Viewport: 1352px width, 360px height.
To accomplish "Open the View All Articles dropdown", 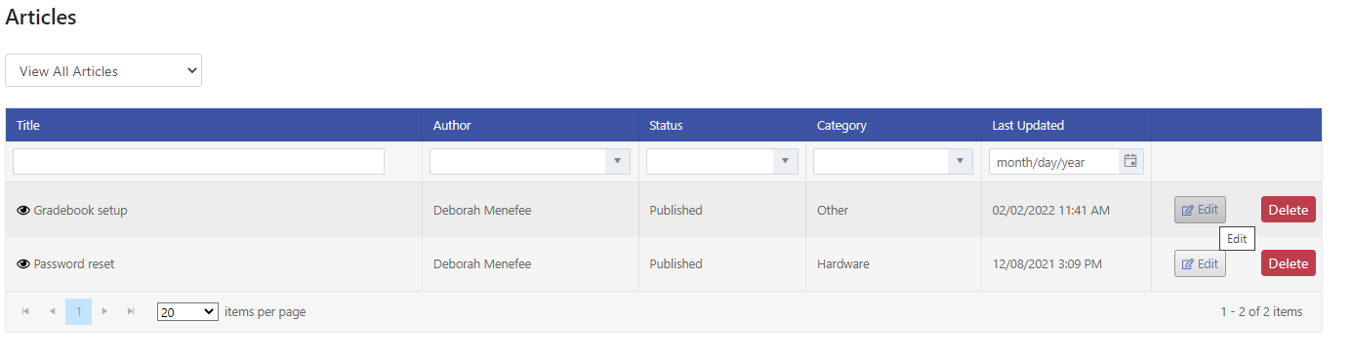I will pyautogui.click(x=103, y=70).
